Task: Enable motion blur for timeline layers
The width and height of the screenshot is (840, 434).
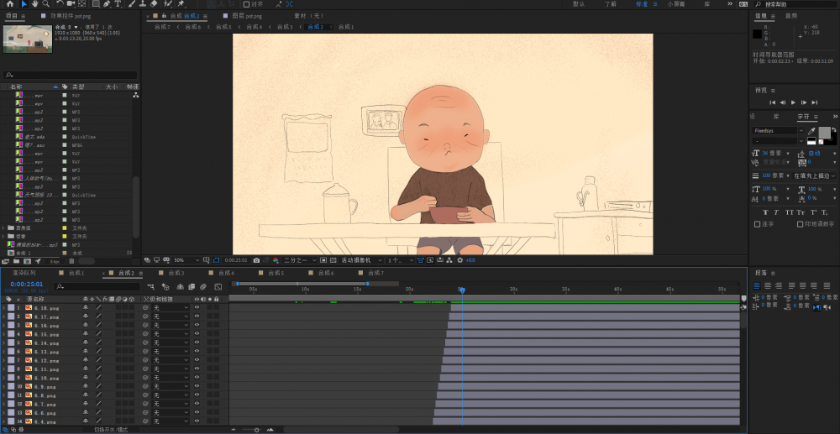Action: (x=203, y=287)
